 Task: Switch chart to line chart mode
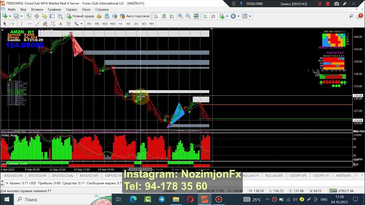pos(172,16)
